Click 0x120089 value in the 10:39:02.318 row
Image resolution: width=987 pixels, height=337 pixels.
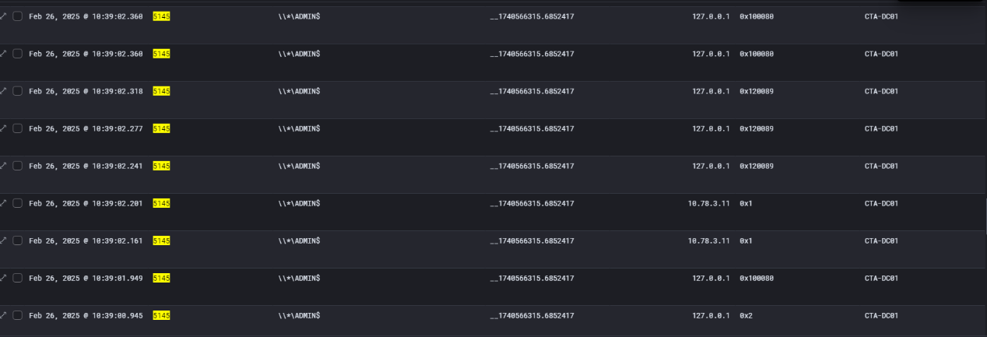coord(756,91)
